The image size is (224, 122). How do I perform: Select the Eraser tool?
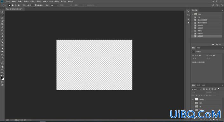pyautogui.click(x=2, y=42)
